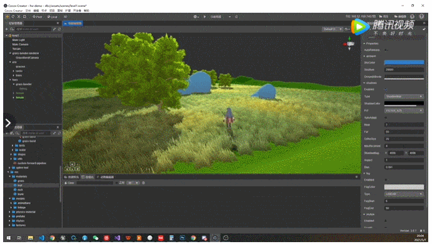432x244 pixels.
Task: Toggle Pivot mode button
Action: 37,17
